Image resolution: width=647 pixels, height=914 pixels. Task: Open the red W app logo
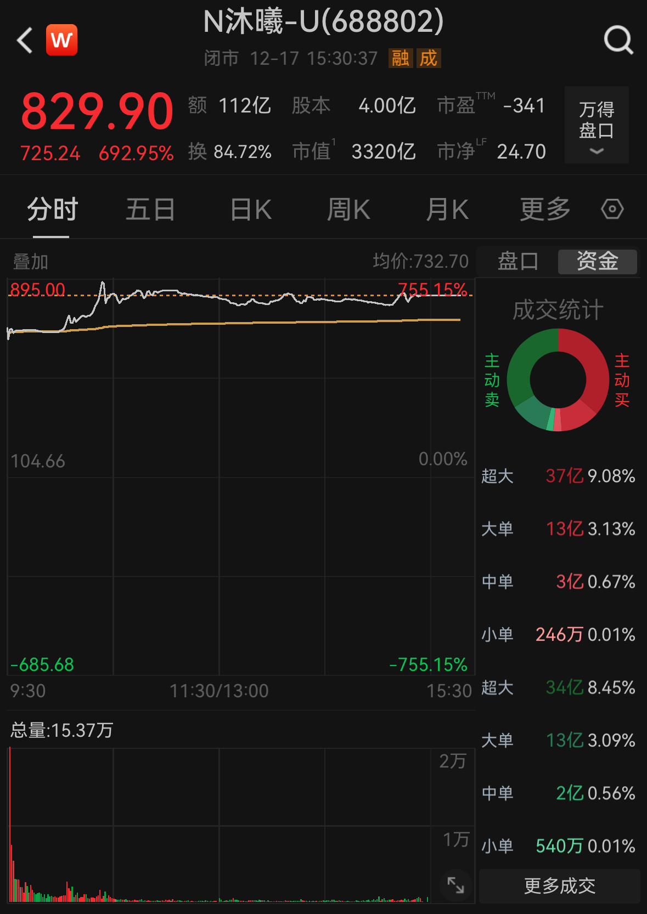tap(61, 40)
